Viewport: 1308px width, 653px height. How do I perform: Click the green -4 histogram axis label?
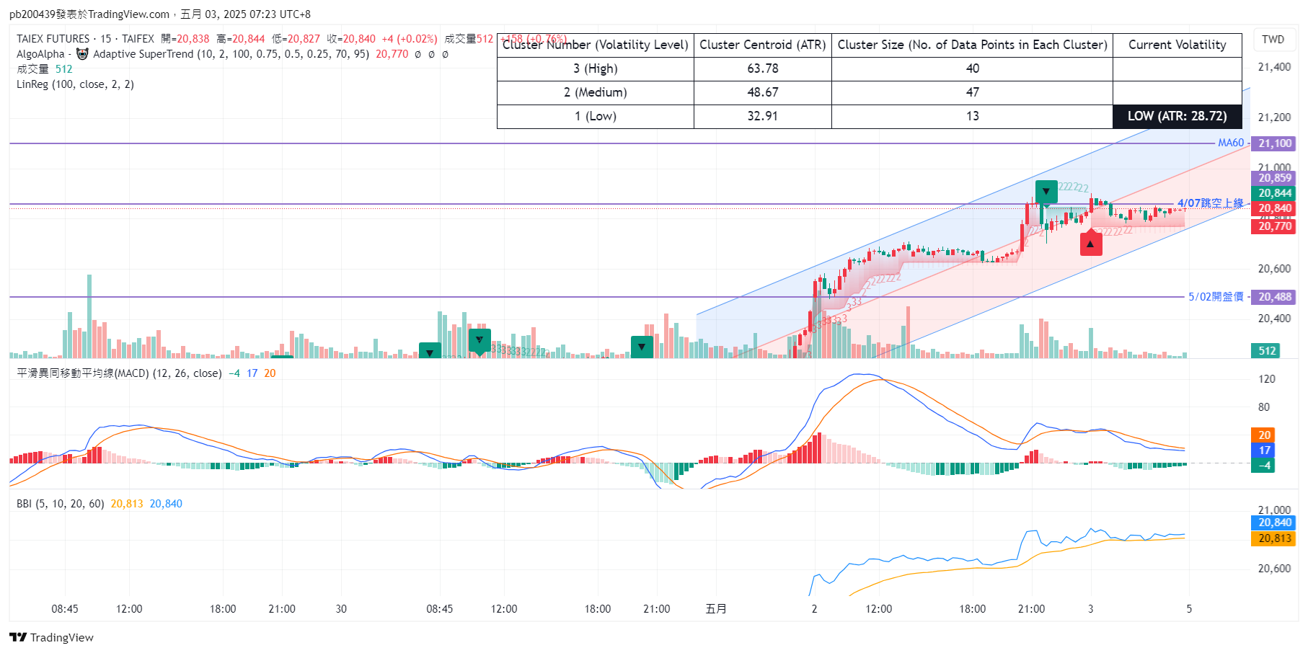point(1263,466)
